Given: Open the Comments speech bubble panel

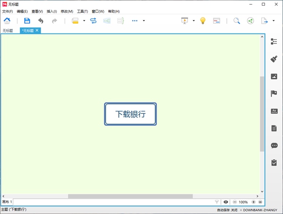Looking at the screenshot, I should coord(274,146).
